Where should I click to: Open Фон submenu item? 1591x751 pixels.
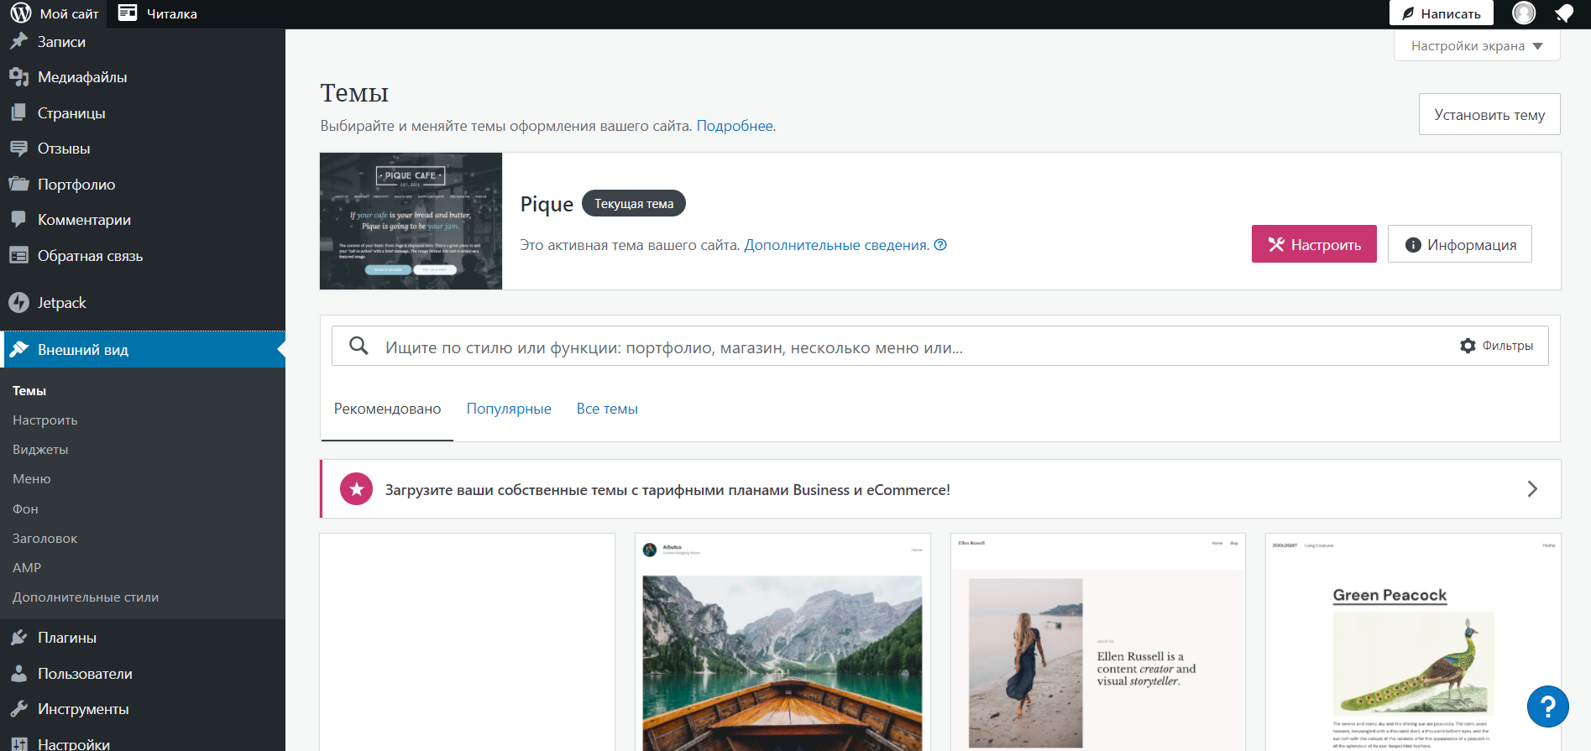[25, 509]
